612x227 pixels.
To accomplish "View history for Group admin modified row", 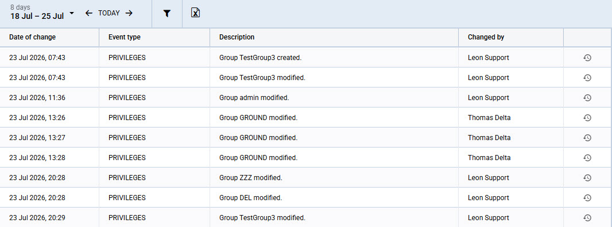I will (587, 98).
